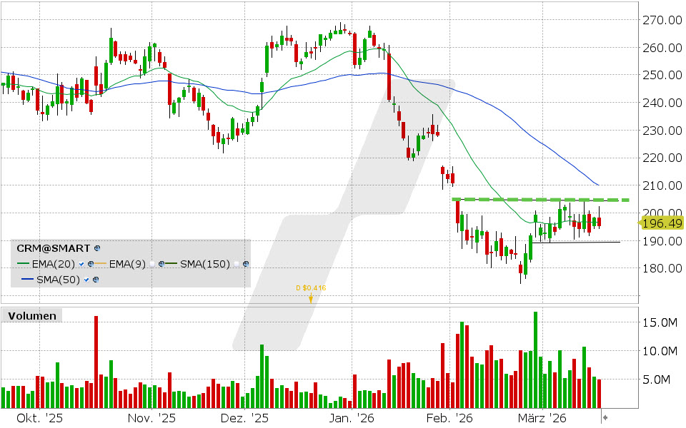The height and width of the screenshot is (428, 686).
Task: Click the D $0.416 dividend label
Action: (x=310, y=288)
